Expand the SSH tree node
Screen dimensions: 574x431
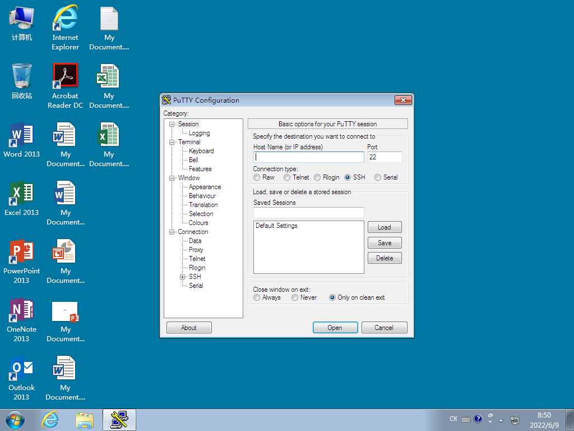pyautogui.click(x=182, y=277)
